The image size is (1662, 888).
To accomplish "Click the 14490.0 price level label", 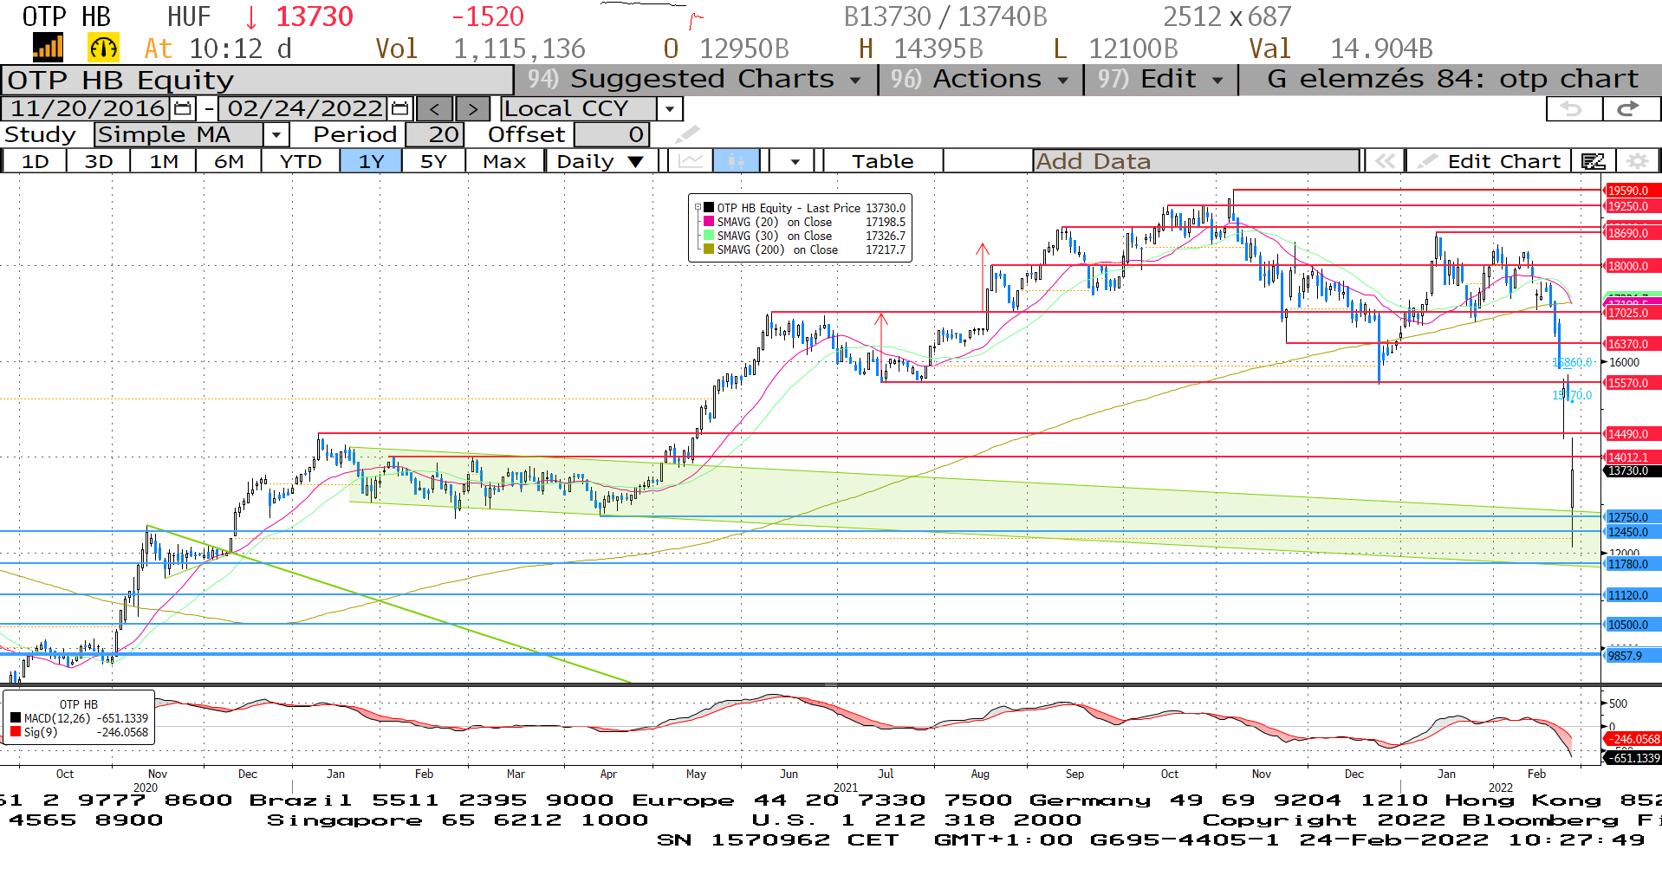I will click(x=1632, y=434).
